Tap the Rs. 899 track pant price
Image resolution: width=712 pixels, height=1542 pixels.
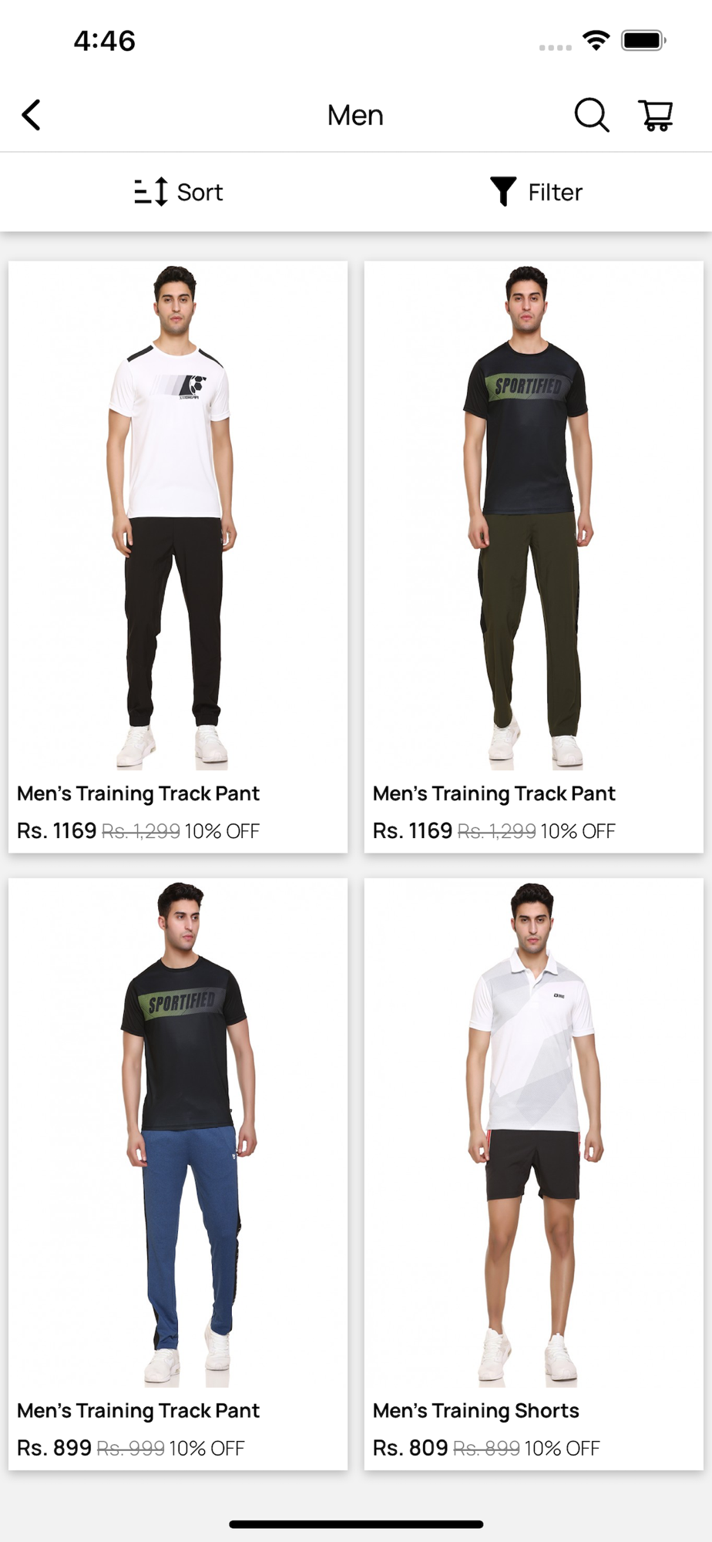point(54,1448)
